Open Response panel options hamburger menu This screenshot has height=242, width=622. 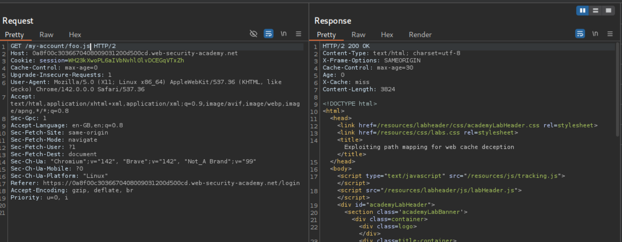(x=610, y=34)
